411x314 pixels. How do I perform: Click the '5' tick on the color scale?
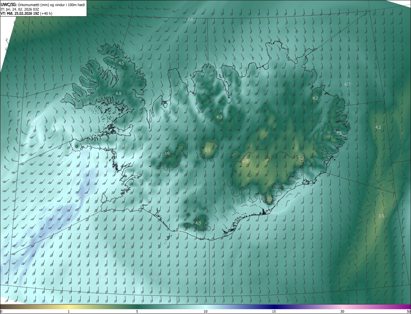137,312
